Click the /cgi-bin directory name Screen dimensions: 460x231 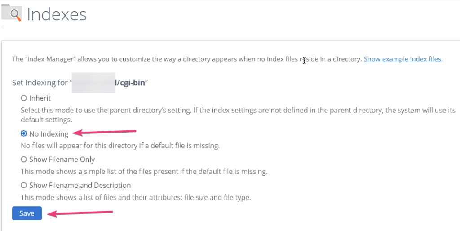click(130, 83)
